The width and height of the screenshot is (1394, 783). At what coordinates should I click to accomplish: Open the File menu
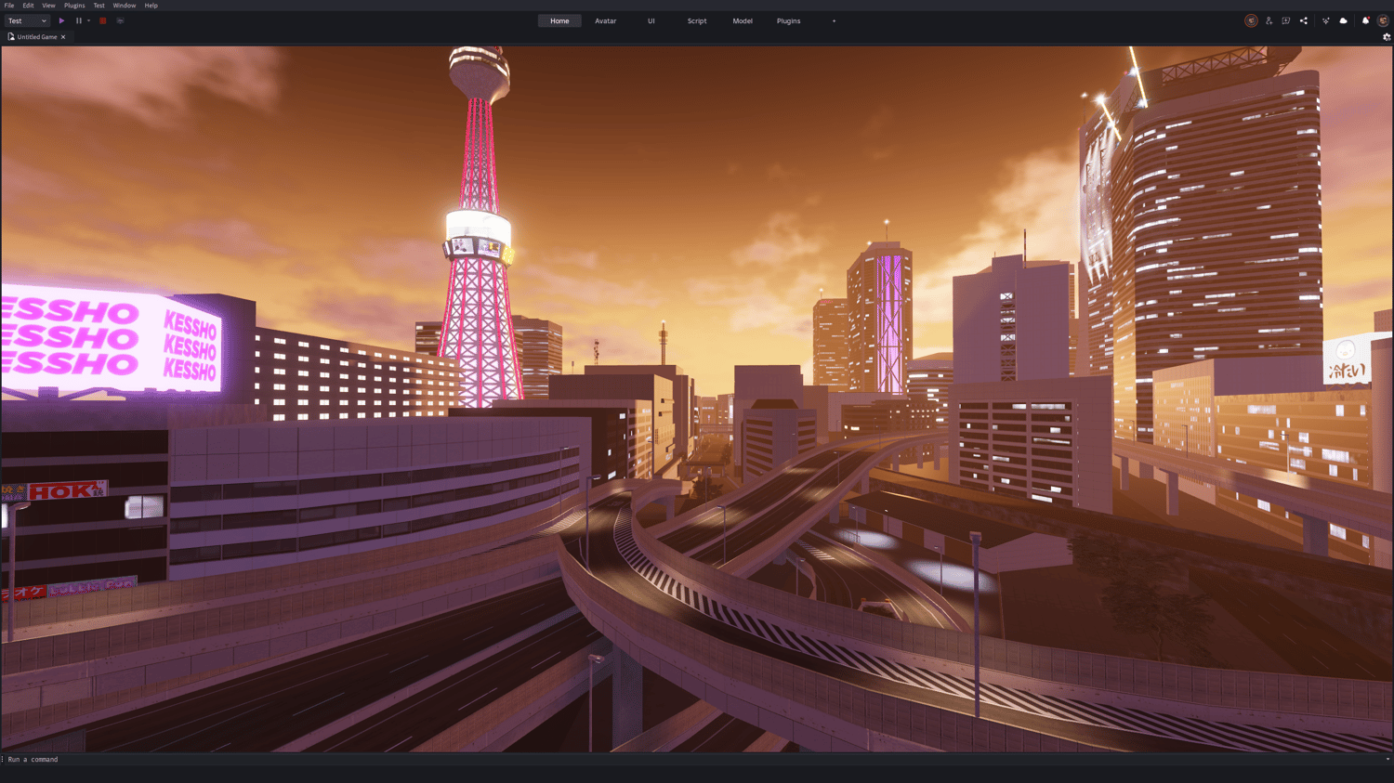tap(9, 6)
